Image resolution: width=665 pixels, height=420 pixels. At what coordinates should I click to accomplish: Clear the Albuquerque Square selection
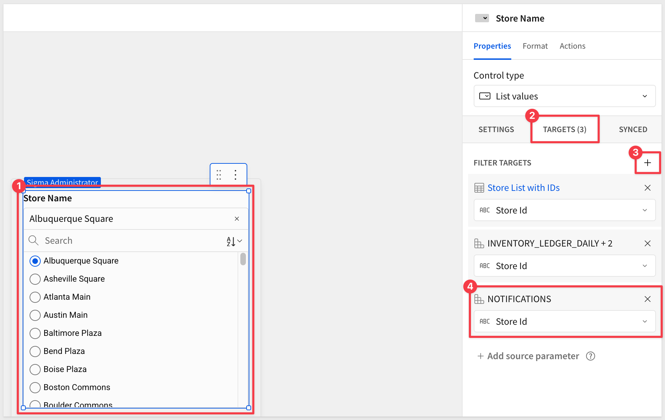coord(237,219)
